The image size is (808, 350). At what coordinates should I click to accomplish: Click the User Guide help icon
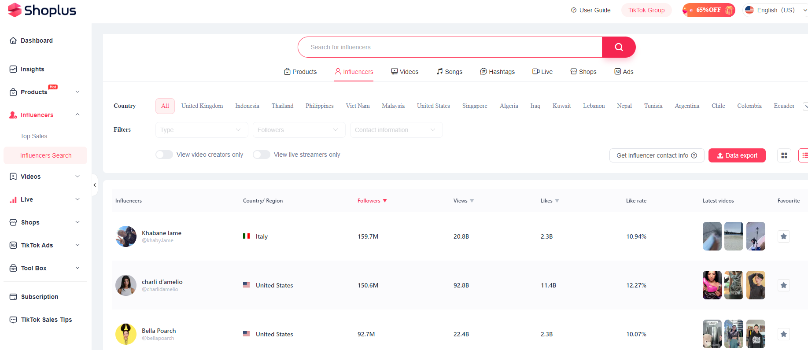tap(574, 10)
